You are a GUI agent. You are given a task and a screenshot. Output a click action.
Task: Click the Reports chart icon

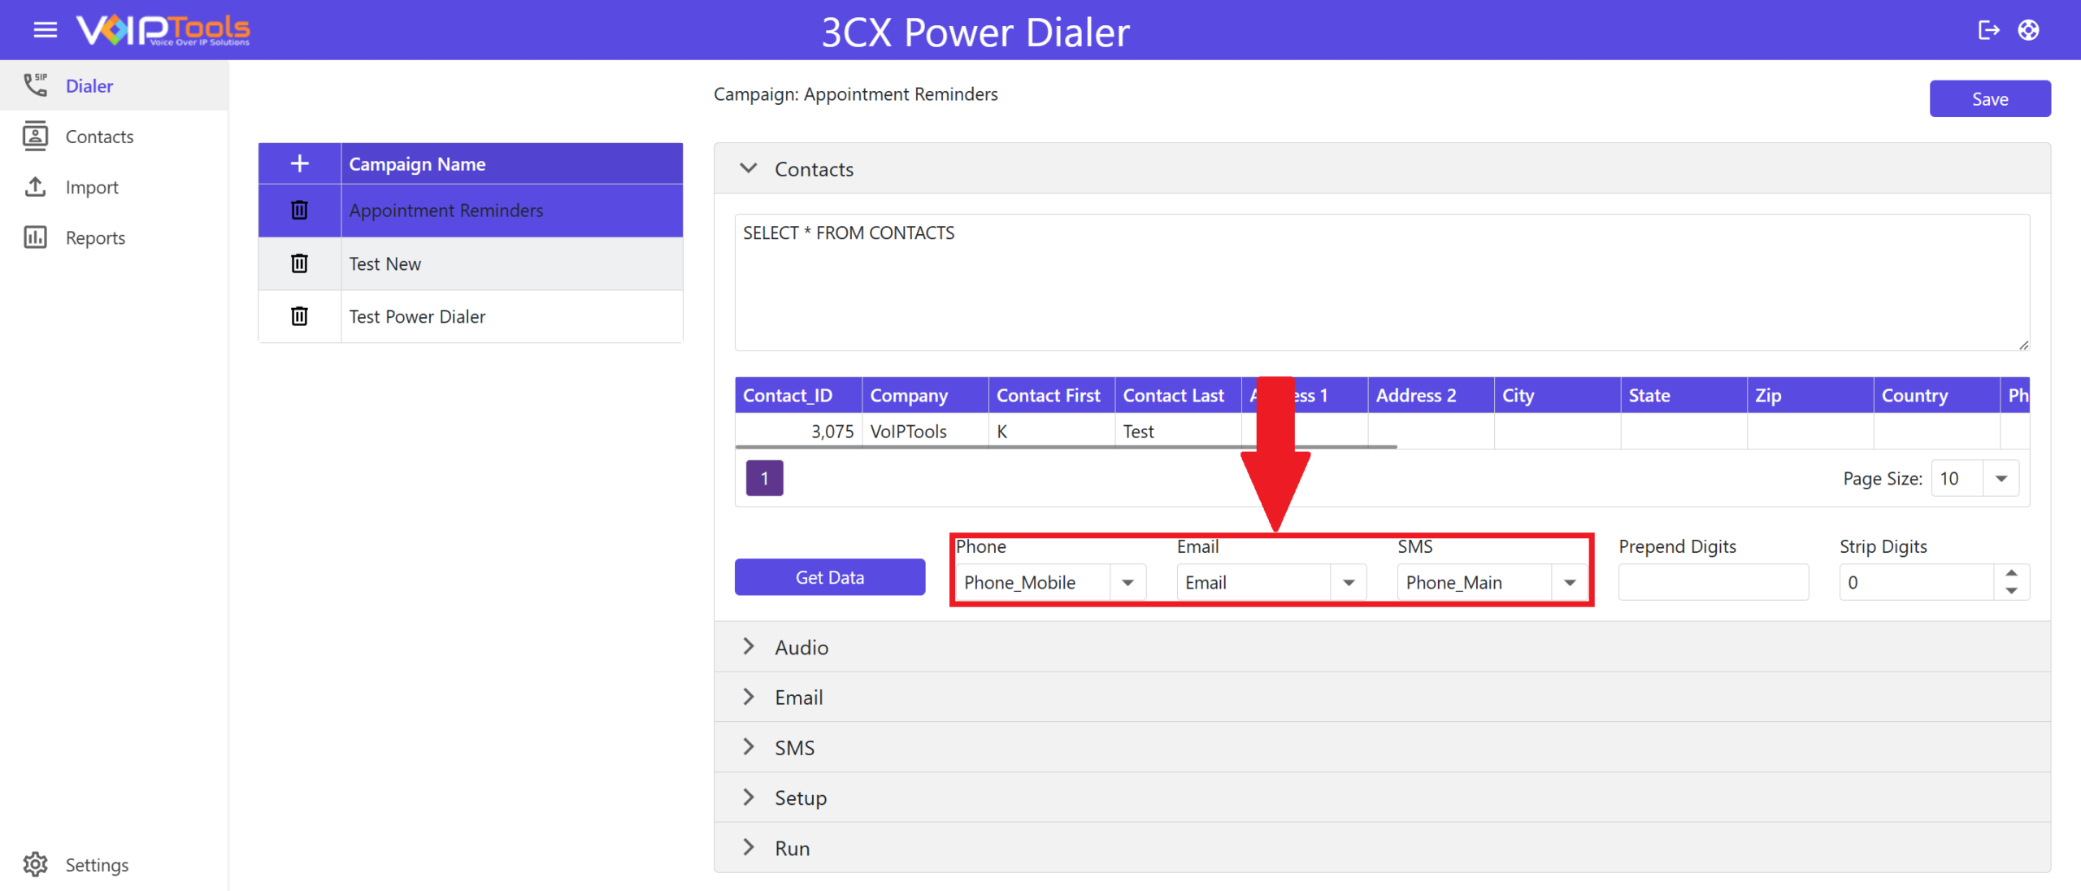36,237
